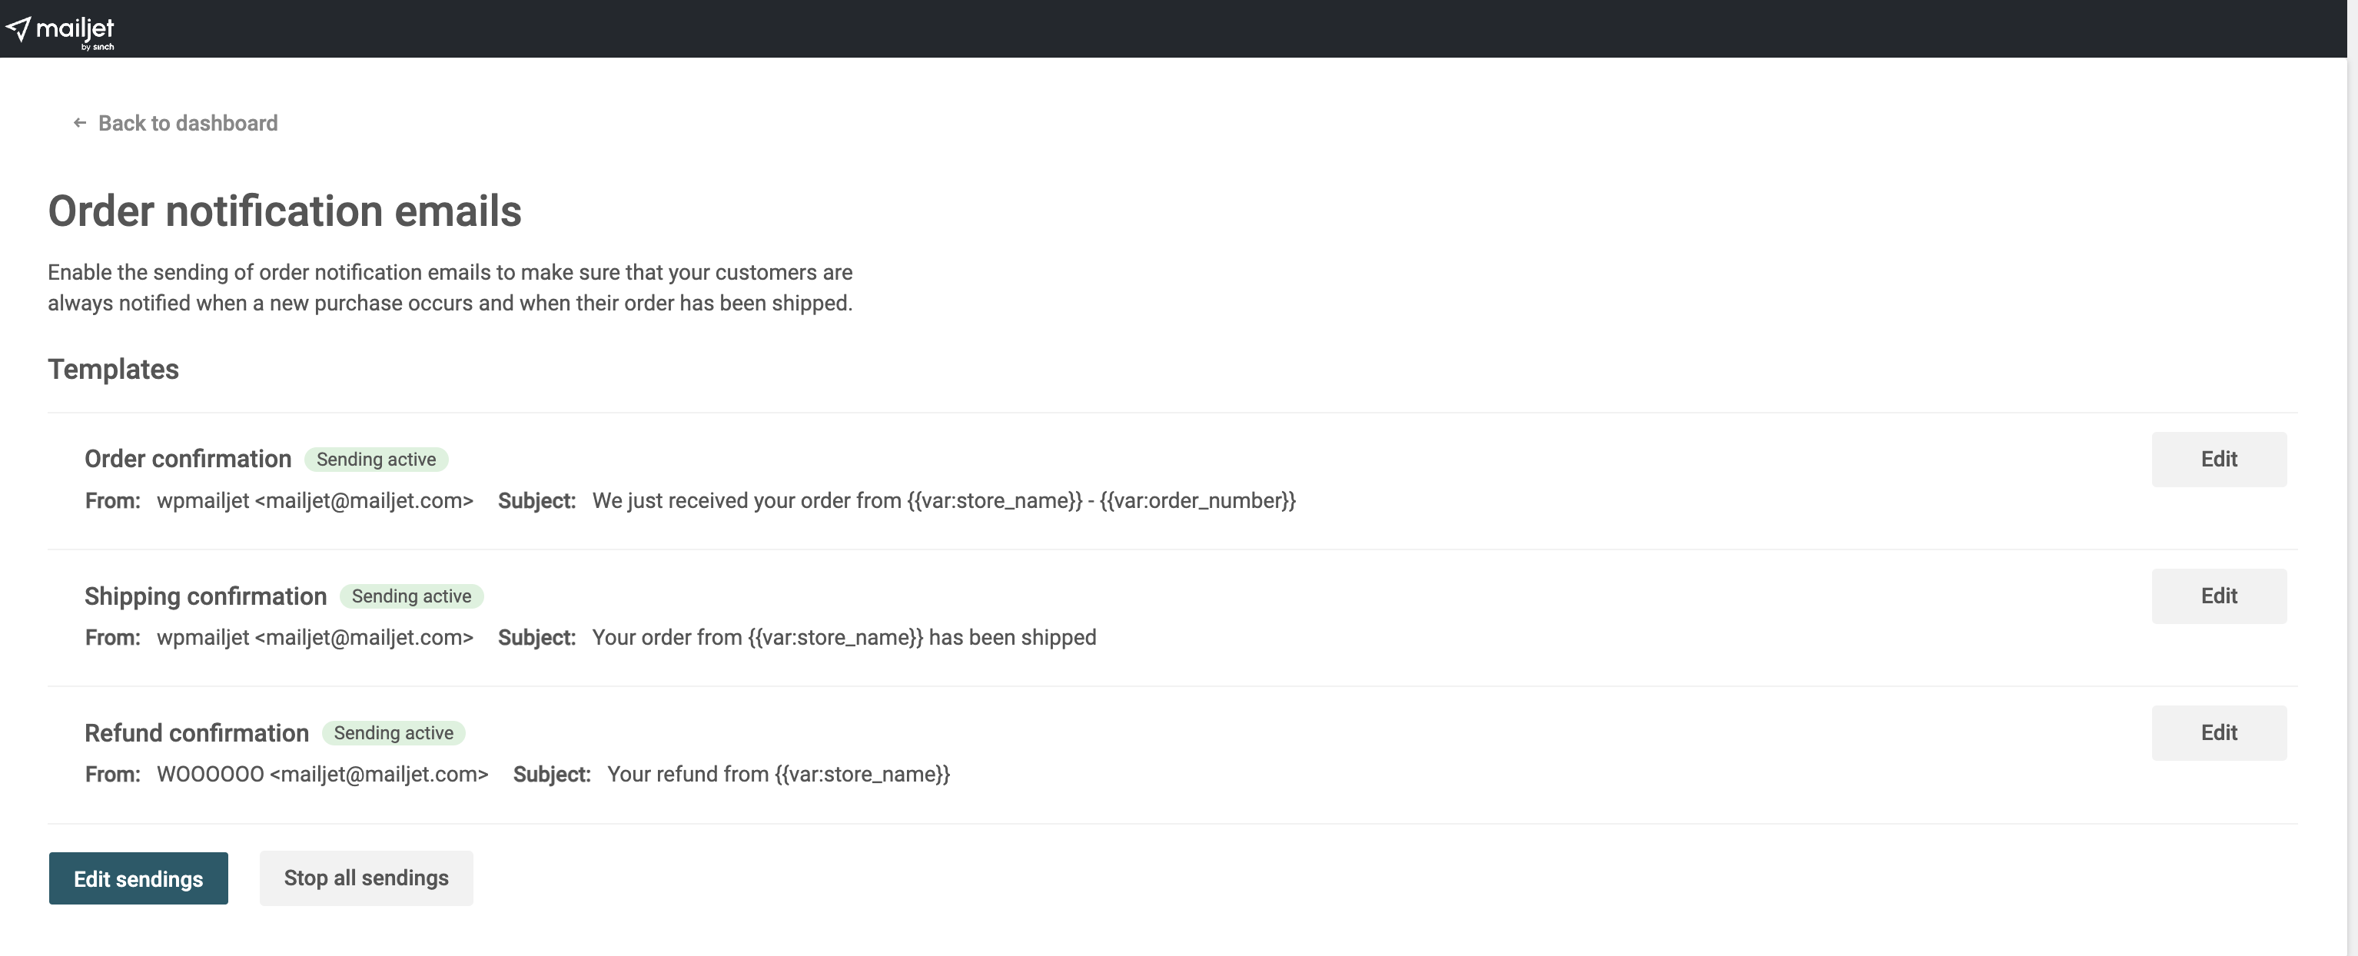
Task: Click the back arrow icon
Action: tap(80, 123)
